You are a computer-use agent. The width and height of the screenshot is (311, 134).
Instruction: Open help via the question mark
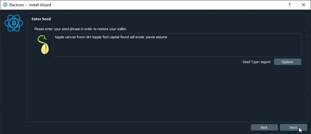pyautogui.click(x=289, y=5)
